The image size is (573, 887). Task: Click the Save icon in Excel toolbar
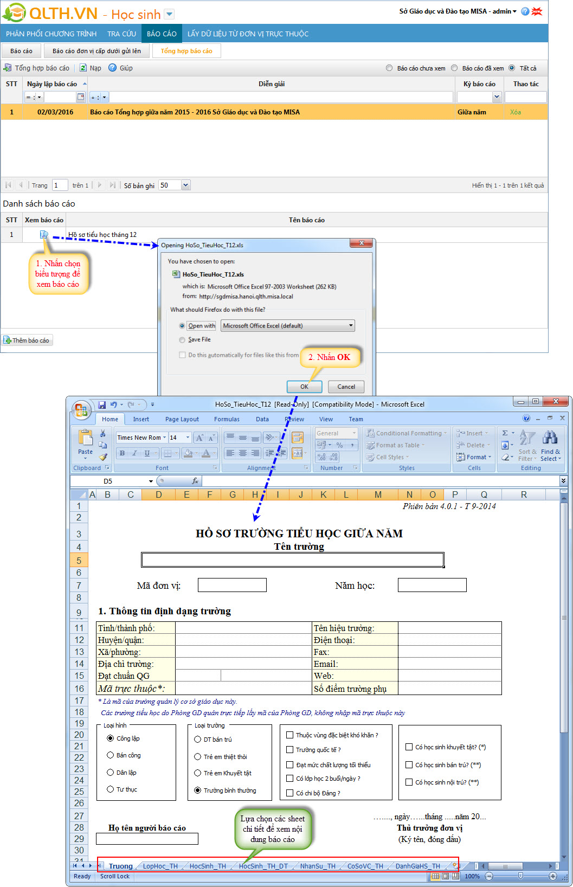(102, 404)
